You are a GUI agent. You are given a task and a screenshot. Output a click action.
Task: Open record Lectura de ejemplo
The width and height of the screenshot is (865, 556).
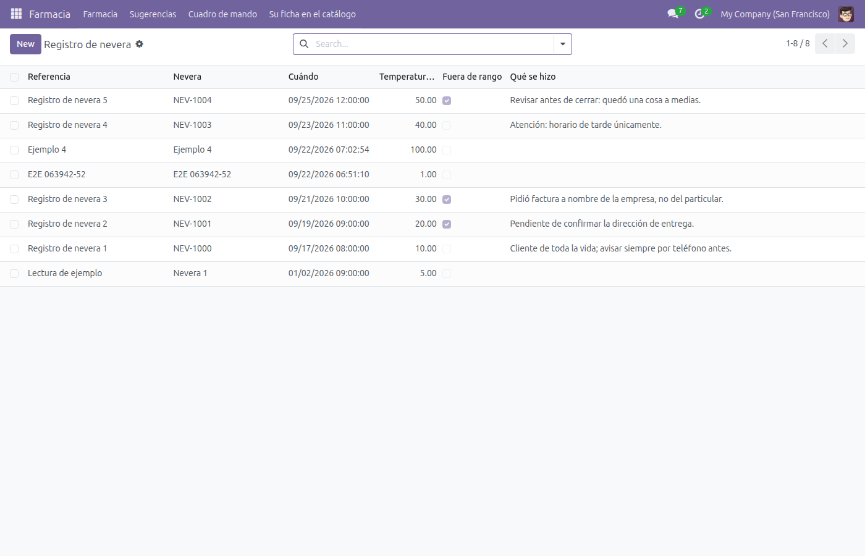coord(65,273)
